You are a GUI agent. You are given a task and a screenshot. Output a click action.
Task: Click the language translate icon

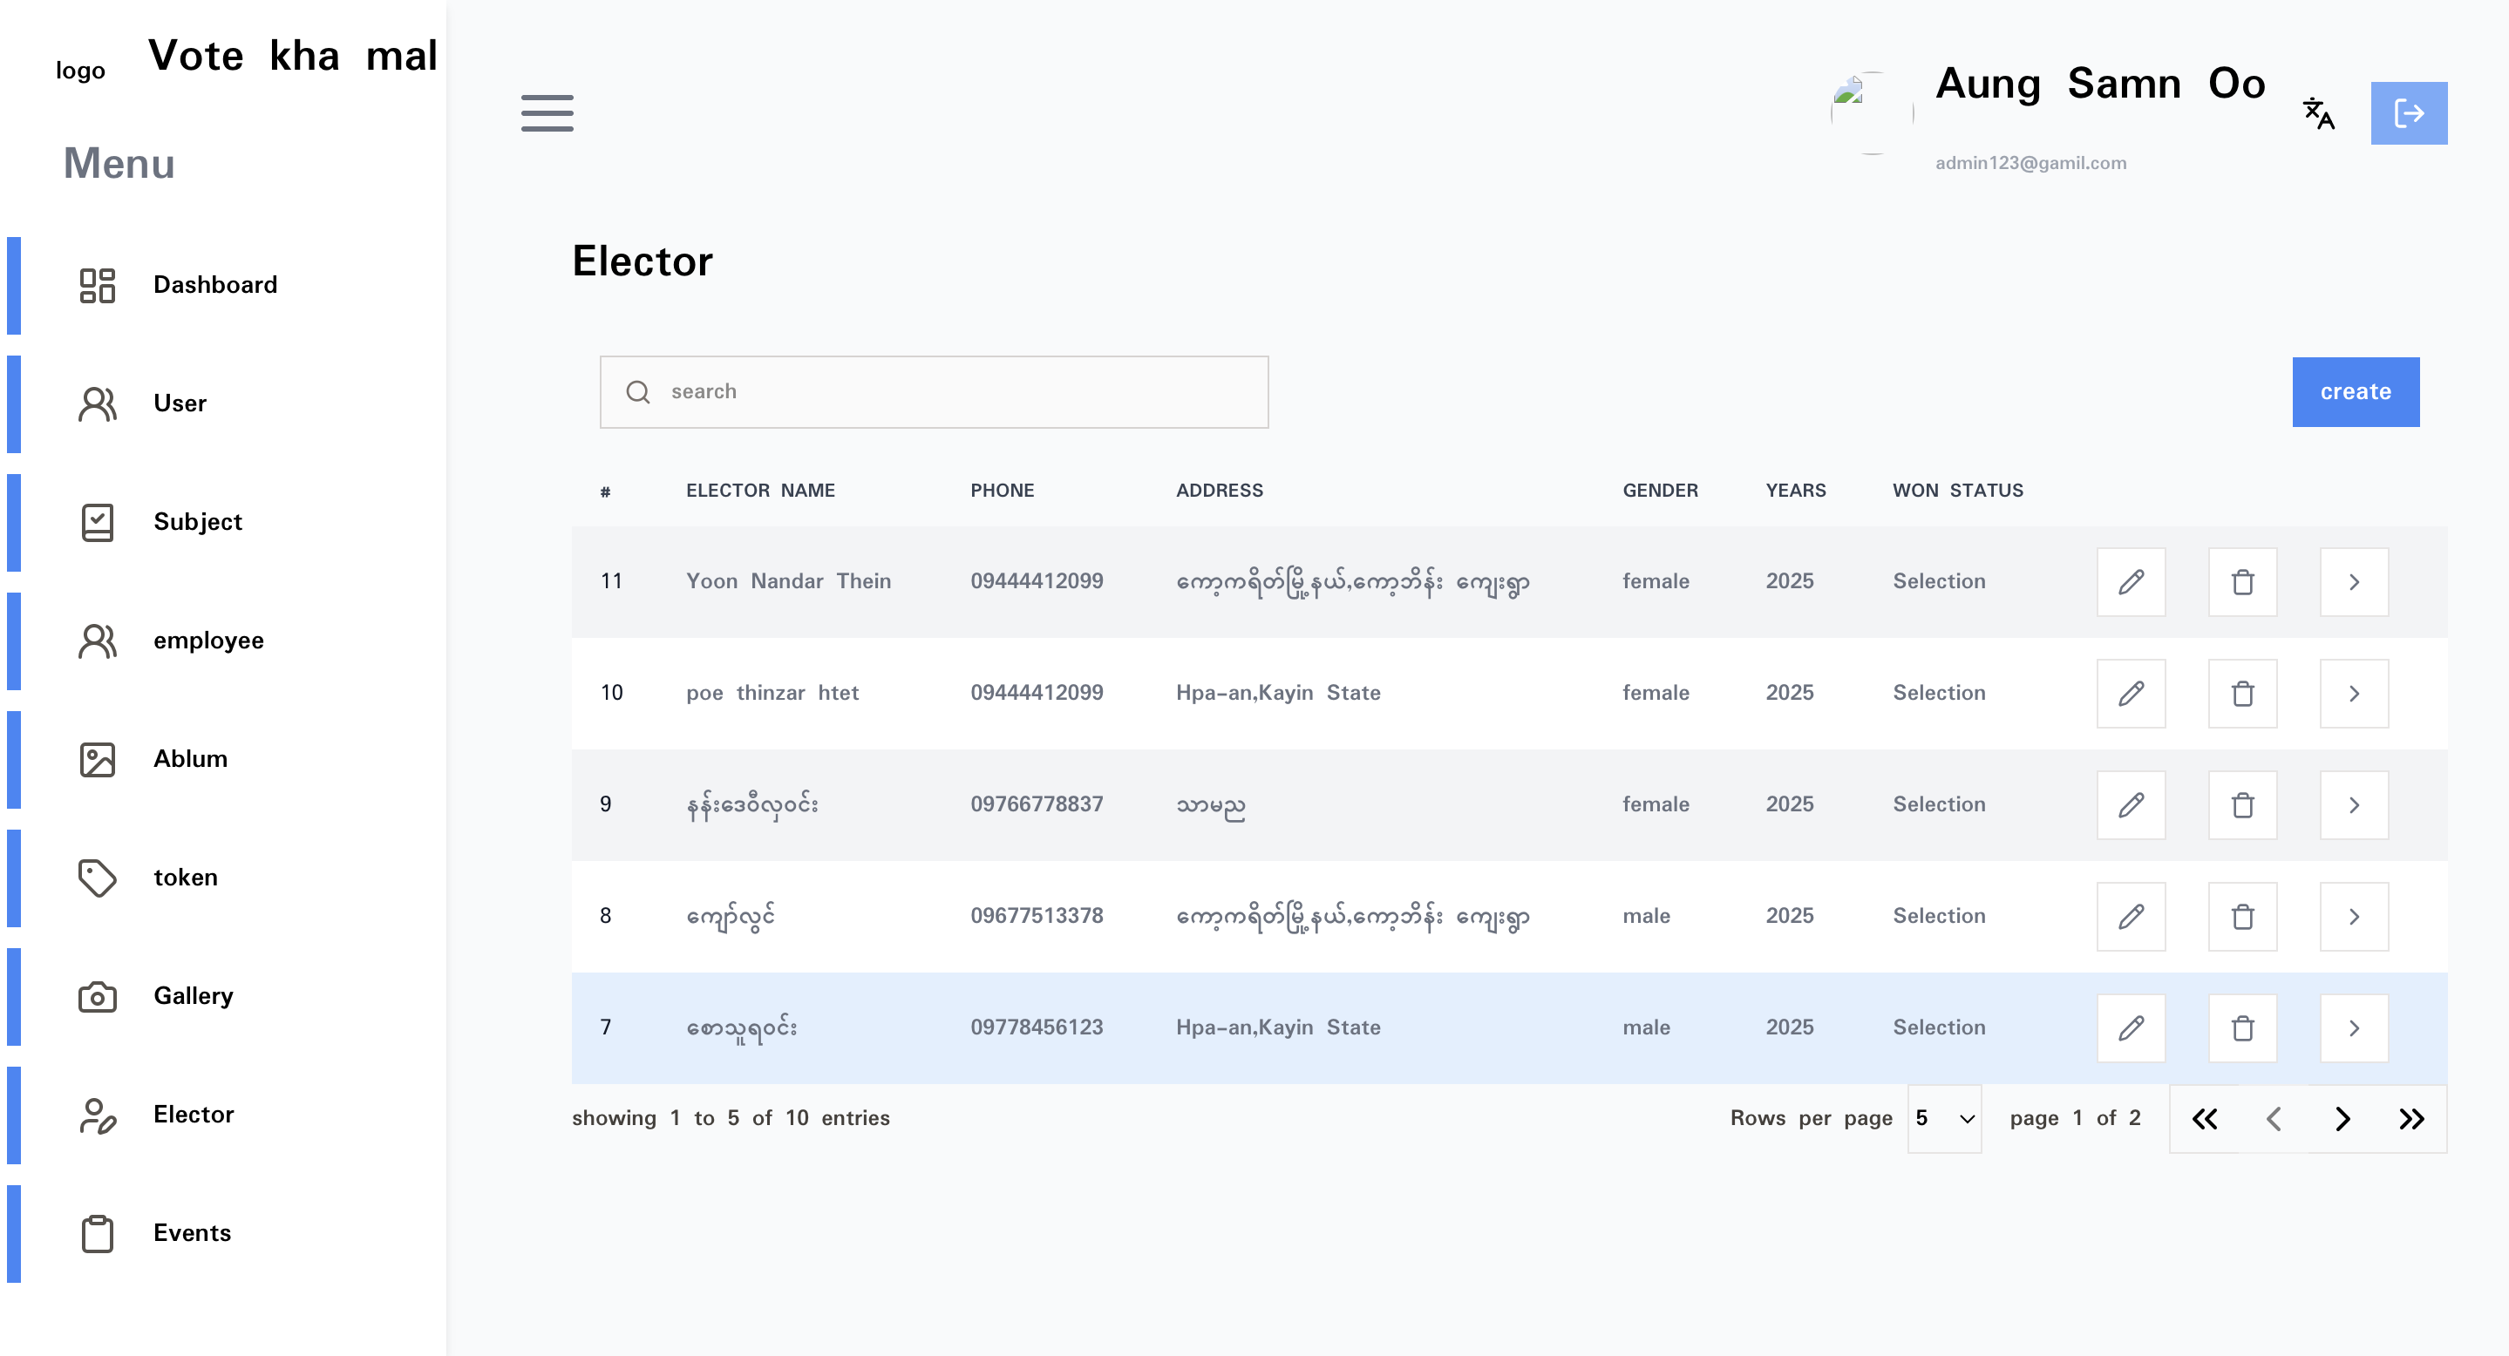(2318, 113)
